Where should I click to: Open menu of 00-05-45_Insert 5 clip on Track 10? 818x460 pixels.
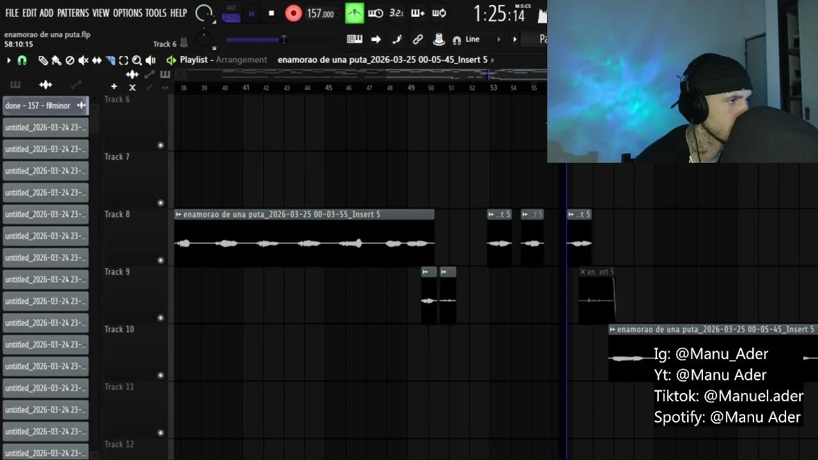coord(612,330)
